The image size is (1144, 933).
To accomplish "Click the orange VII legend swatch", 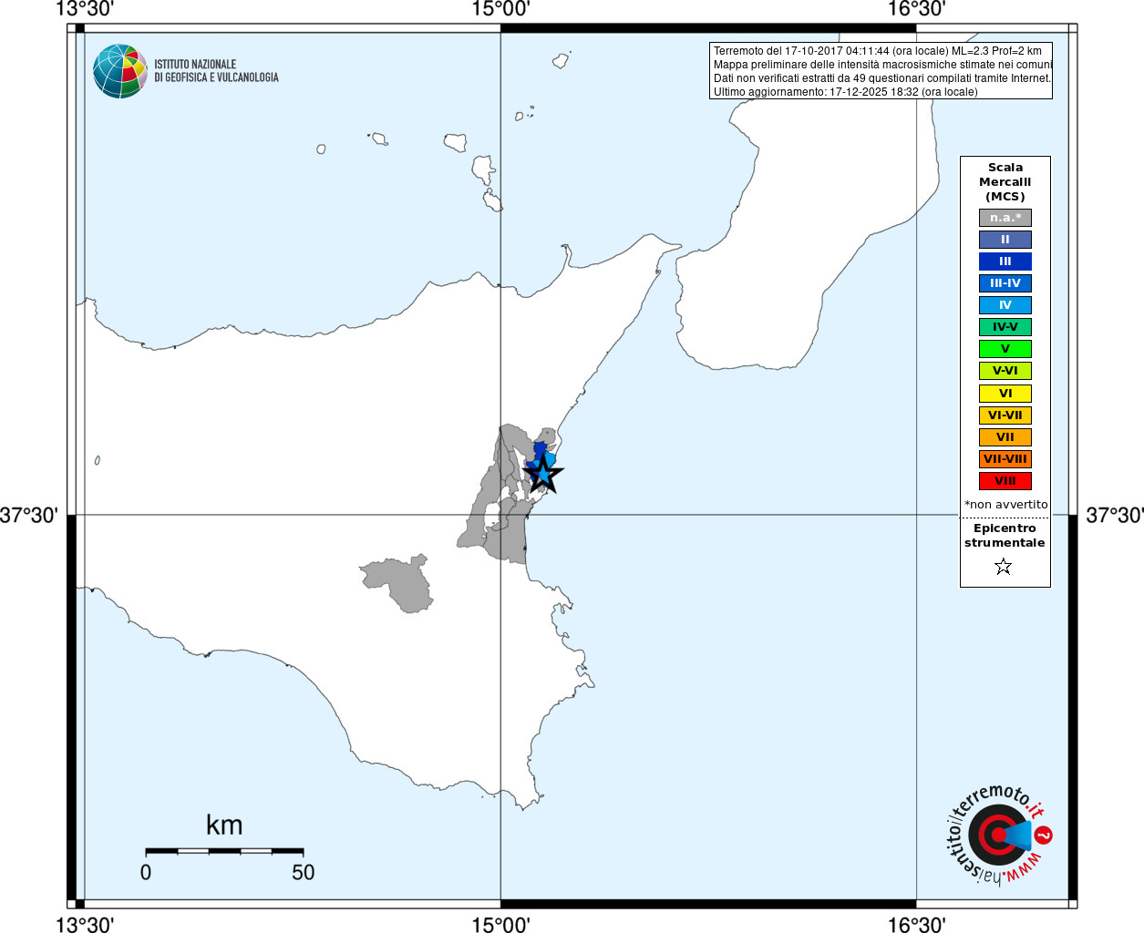I will click(x=1005, y=437).
